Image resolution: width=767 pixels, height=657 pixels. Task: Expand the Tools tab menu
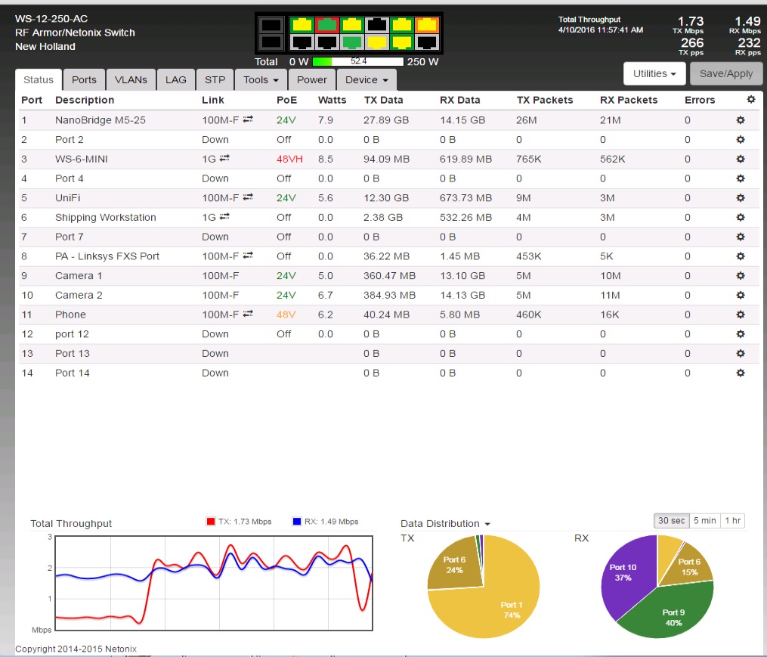point(261,80)
